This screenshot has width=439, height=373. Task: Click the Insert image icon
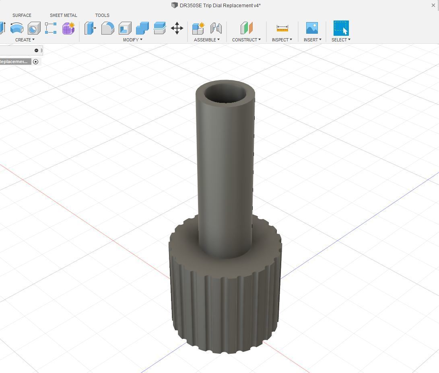312,28
